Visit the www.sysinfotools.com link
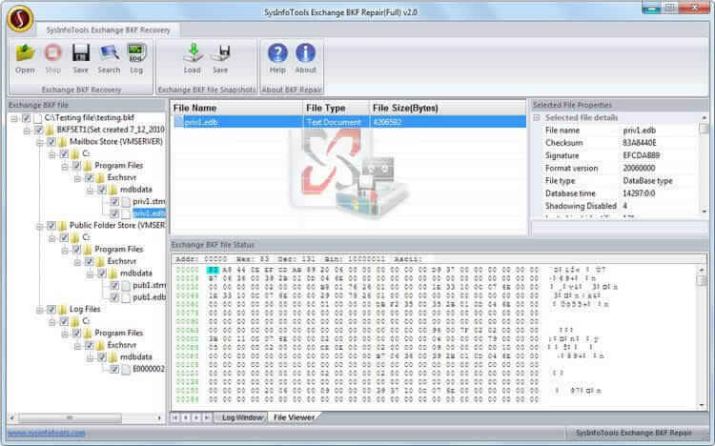 point(47,433)
